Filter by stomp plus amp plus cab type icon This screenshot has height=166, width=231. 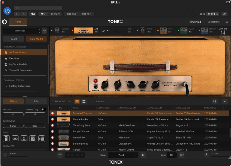point(42,139)
